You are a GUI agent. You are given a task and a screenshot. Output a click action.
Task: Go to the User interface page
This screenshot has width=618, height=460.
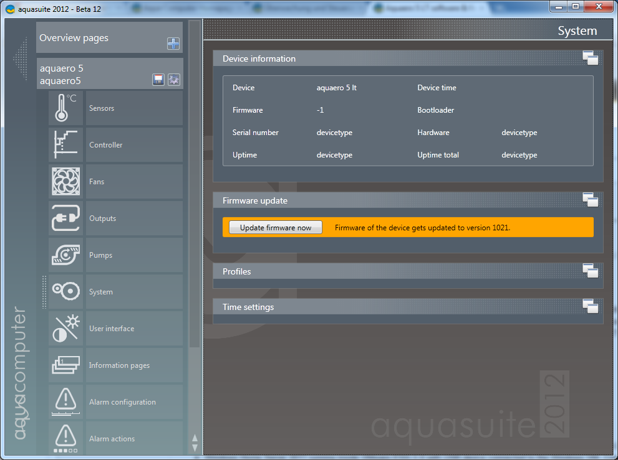135,328
